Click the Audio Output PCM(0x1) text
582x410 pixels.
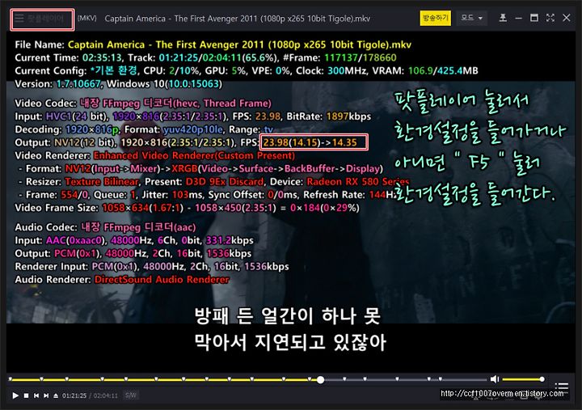(78, 254)
